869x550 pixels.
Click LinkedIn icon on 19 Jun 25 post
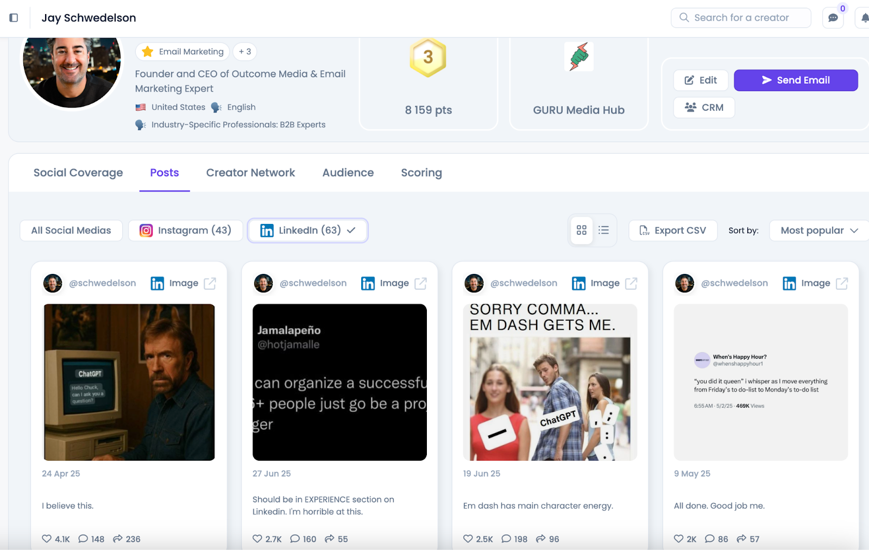579,283
